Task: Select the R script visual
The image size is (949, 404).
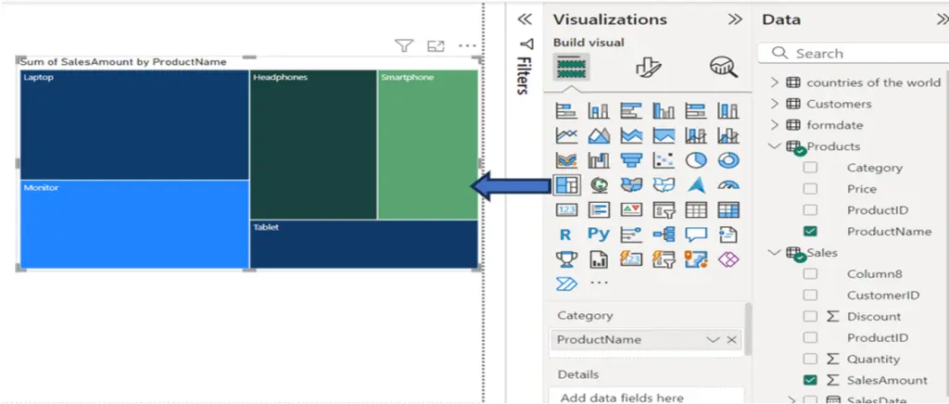Action: (x=565, y=234)
